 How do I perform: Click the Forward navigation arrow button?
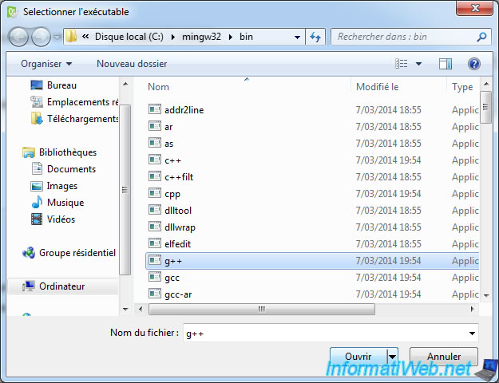pyautogui.click(x=41, y=37)
